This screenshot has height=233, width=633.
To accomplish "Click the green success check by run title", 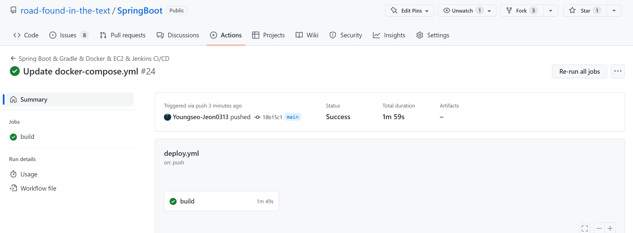I will [x=15, y=71].
